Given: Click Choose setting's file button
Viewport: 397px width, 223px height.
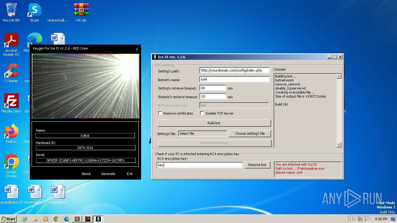Looking at the screenshot, I should pyautogui.click(x=250, y=133).
